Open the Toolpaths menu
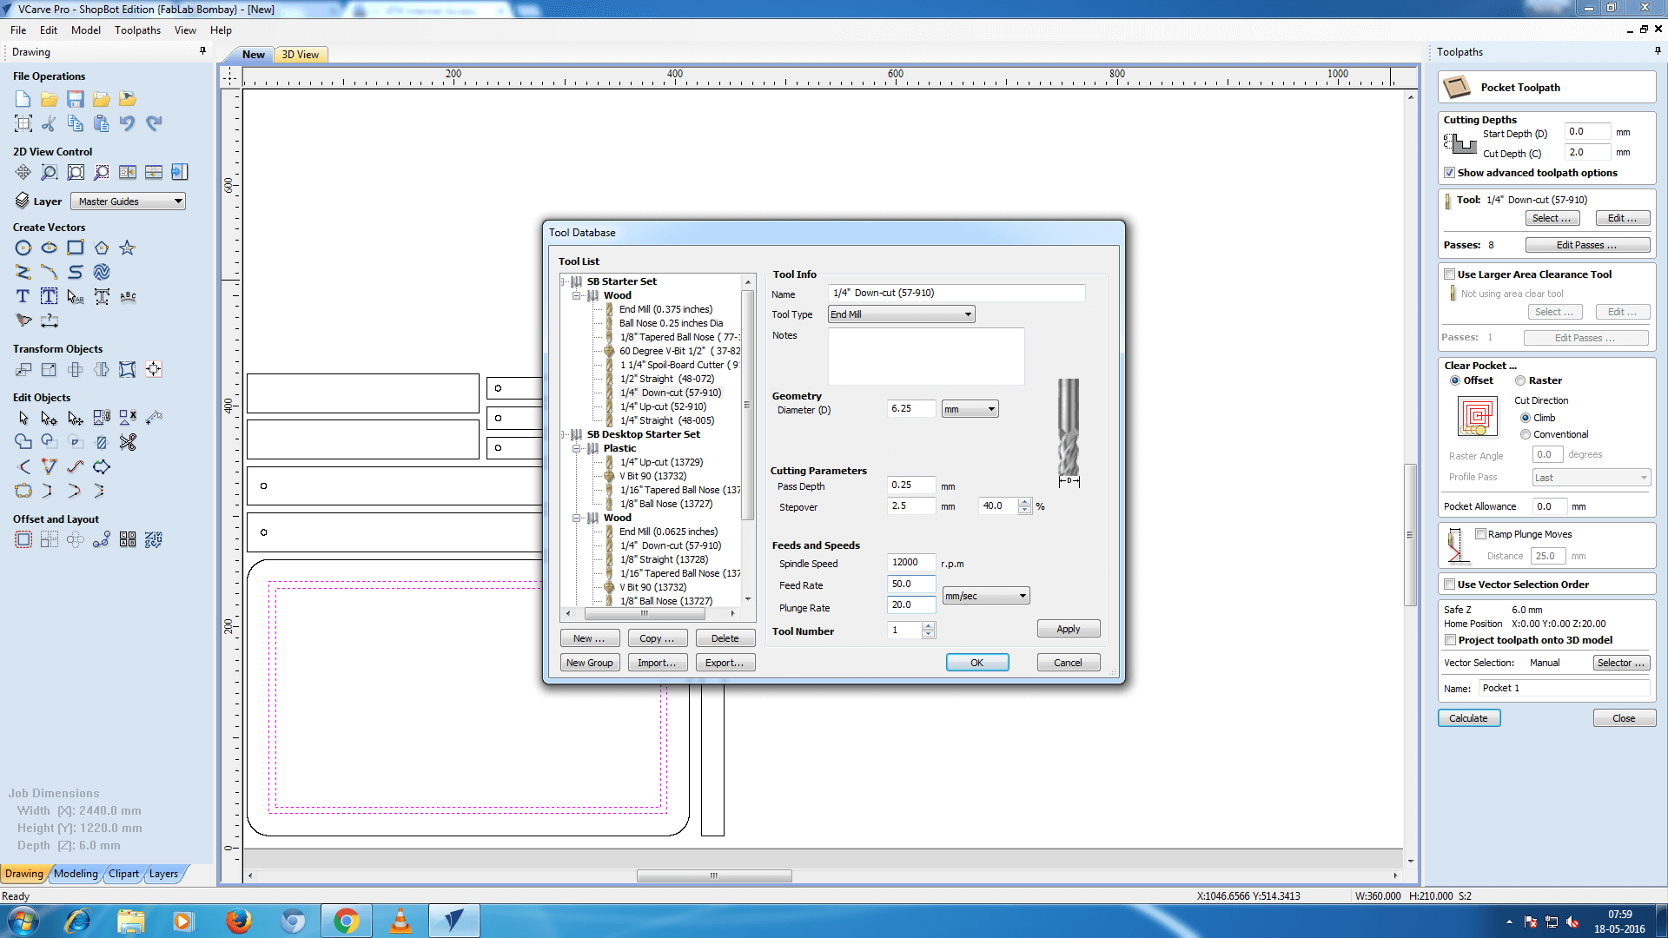The image size is (1668, 938). (137, 30)
